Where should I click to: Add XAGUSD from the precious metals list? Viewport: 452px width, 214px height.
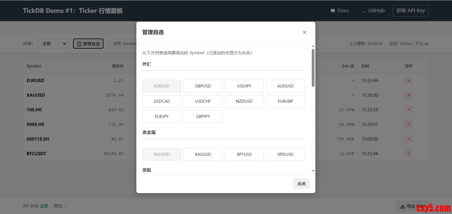coord(203,154)
